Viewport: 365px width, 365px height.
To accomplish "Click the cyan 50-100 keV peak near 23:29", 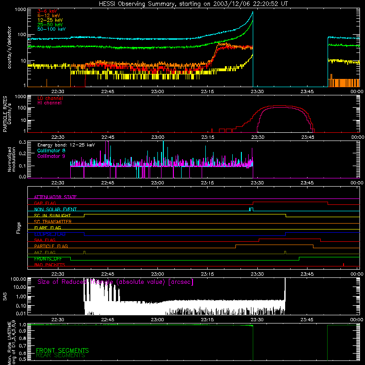I will coord(253,12).
